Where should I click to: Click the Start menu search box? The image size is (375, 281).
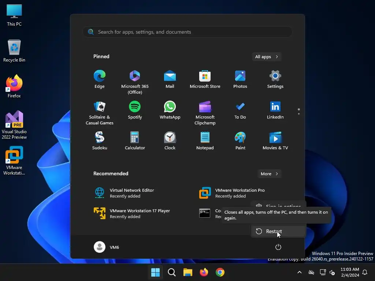point(187,32)
